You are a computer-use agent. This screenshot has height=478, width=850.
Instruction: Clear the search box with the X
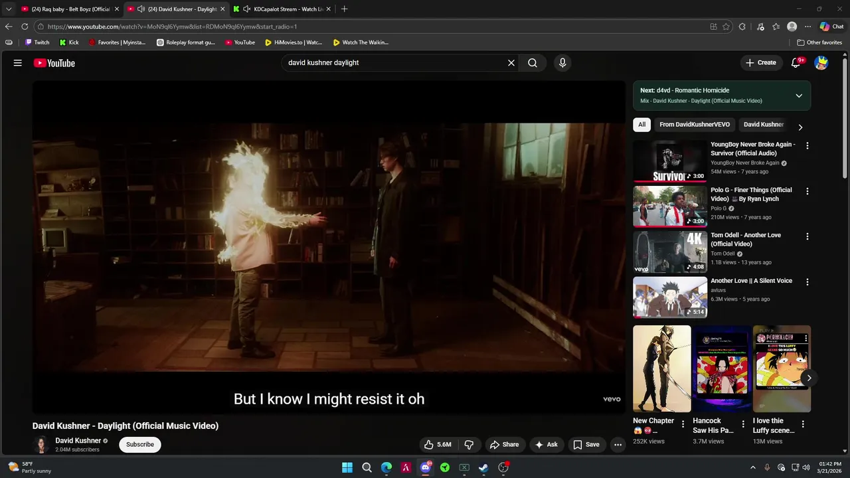point(511,62)
